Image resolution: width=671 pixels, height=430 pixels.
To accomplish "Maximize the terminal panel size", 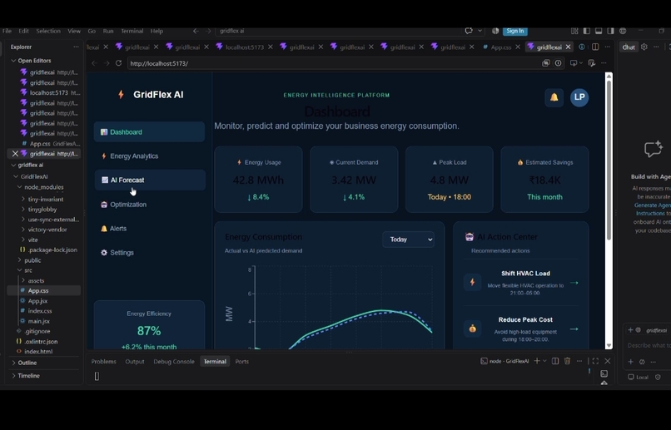I will (x=595, y=361).
